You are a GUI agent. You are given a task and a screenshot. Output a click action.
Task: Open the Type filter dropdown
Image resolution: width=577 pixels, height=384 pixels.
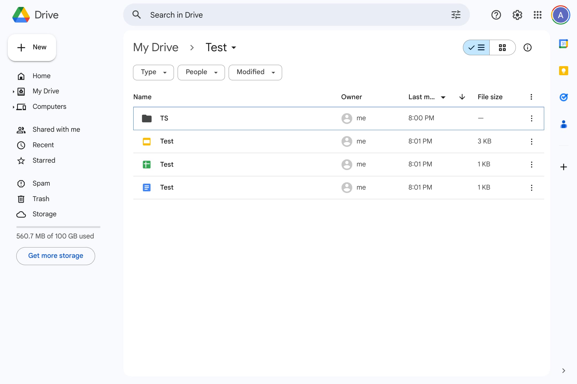click(x=153, y=72)
